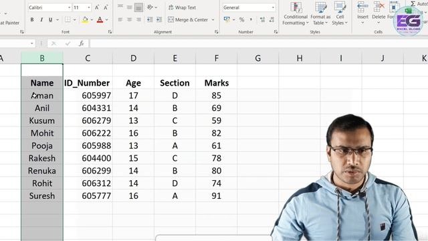Decrease decimal places

272,19
